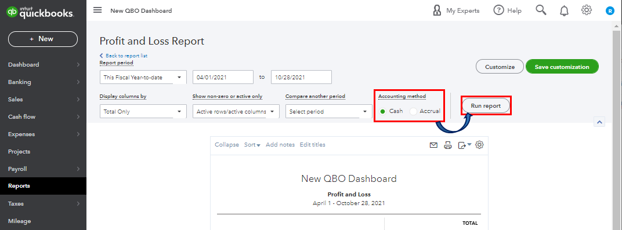Expand the Select period comparison dropdown

coord(328,111)
